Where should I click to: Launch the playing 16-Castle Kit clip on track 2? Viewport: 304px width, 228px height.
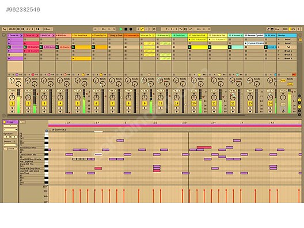pyautogui.click(x=25, y=47)
